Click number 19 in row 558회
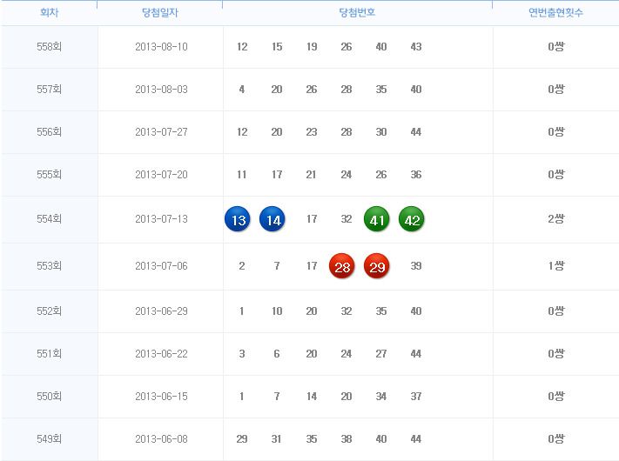Viewport: 619px width, 461px height. [312, 47]
